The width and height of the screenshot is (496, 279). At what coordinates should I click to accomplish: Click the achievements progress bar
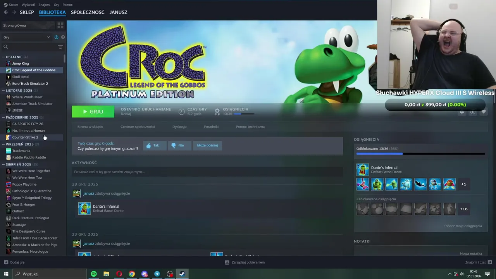[420, 154]
